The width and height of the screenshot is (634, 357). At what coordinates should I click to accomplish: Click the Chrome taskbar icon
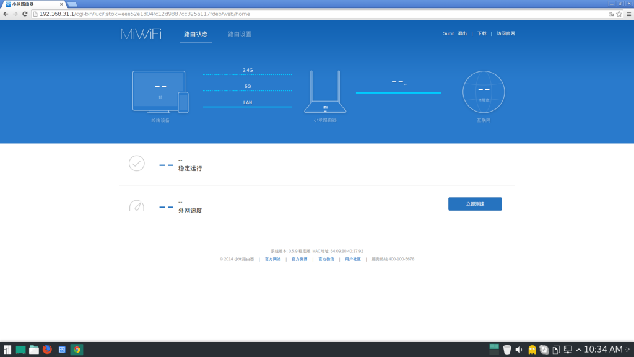(77, 350)
